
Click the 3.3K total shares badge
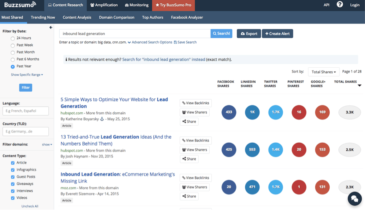349,112
